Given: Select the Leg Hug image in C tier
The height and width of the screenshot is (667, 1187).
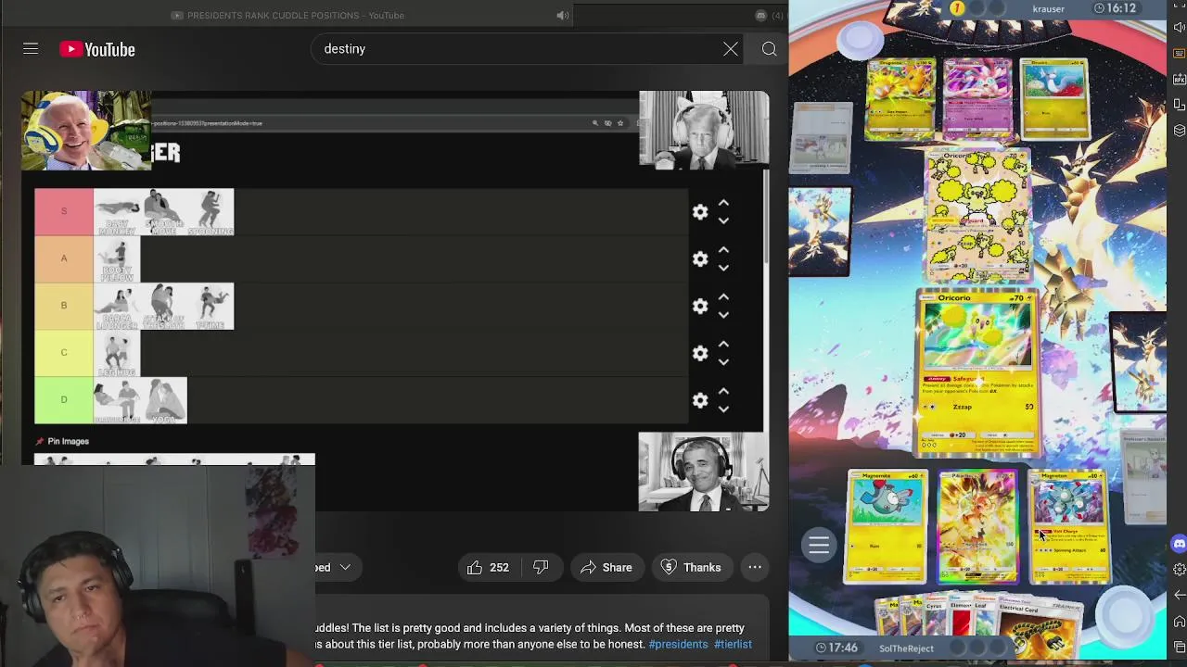Looking at the screenshot, I should coord(117,353).
